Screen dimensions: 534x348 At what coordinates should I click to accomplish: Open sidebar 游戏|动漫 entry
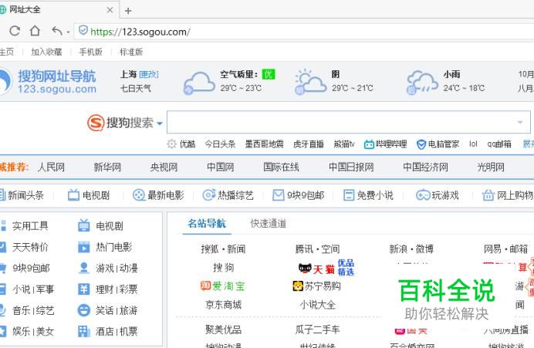107,268
